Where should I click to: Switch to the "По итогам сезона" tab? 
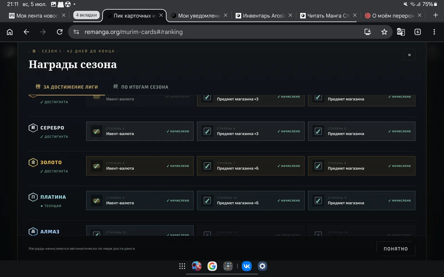(x=141, y=87)
